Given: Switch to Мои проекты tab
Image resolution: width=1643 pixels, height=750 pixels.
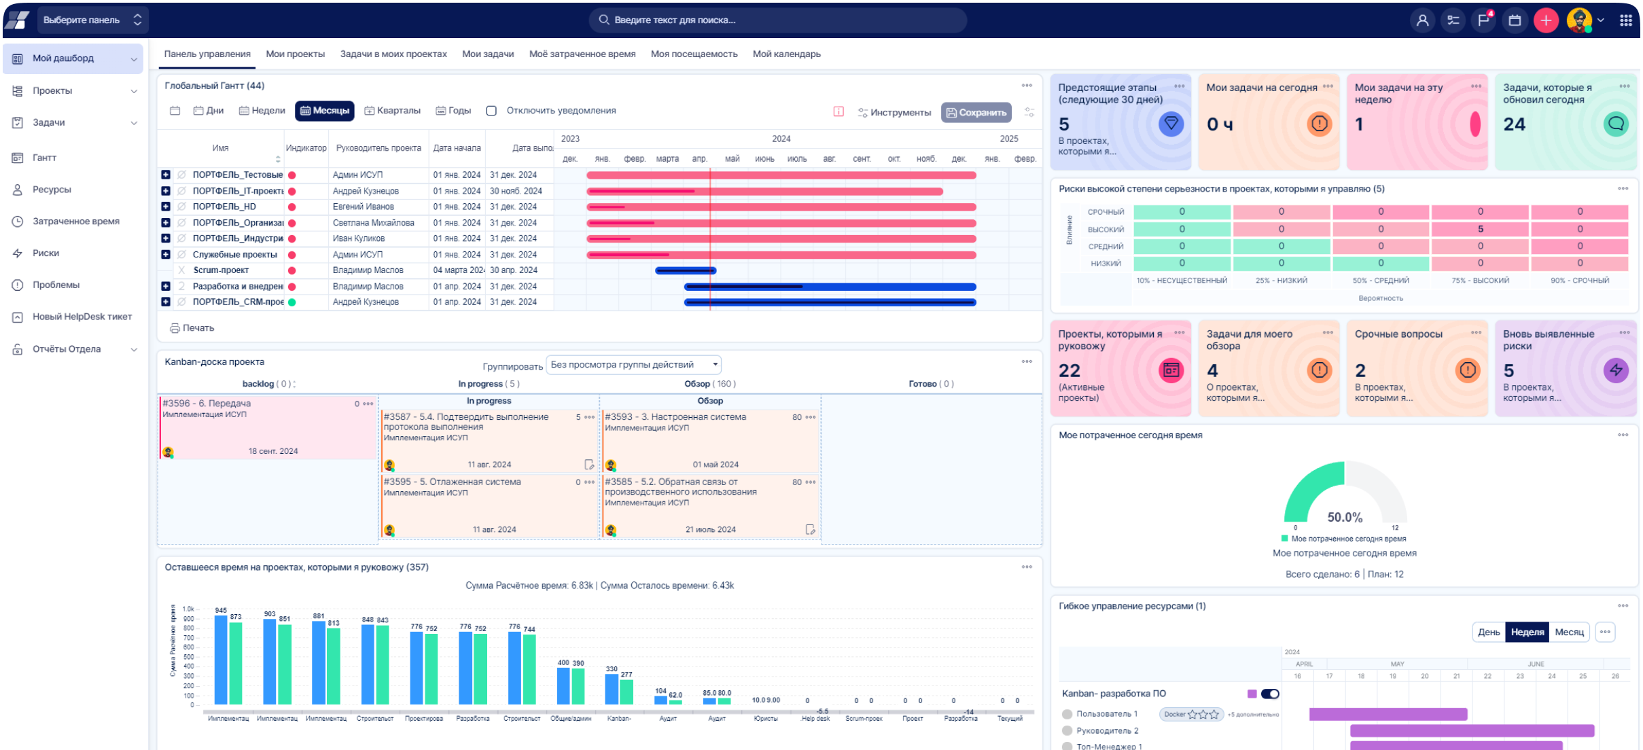Looking at the screenshot, I should coord(295,54).
